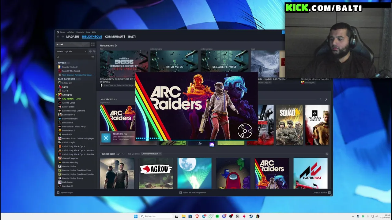Screen dimensions: 392x220
Task: Select Chained Together
Action: (70, 158)
